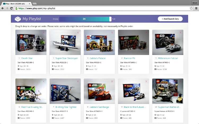Remove Super Star Destroyer with its X icon
The width and height of the screenshot is (199, 124).
click(78, 33)
